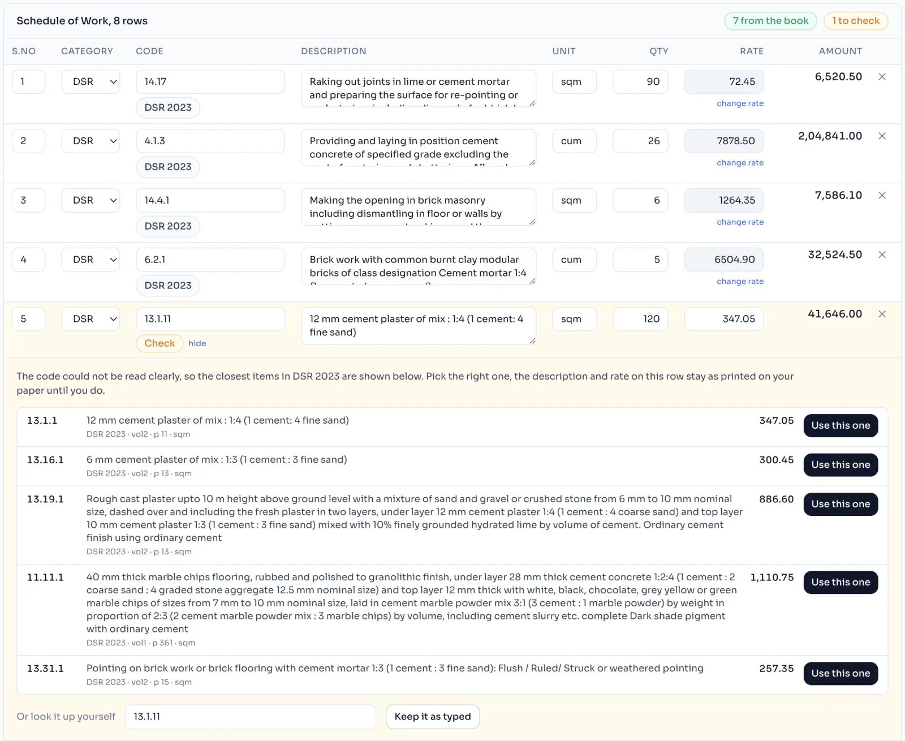Use item 13.1.1 for this row
Screen dimensions: 905x741
(841, 426)
